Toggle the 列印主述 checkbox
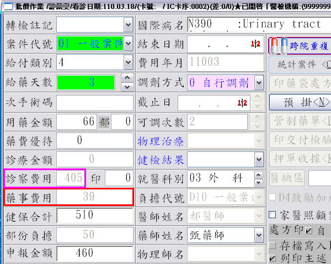 coord(272,258)
